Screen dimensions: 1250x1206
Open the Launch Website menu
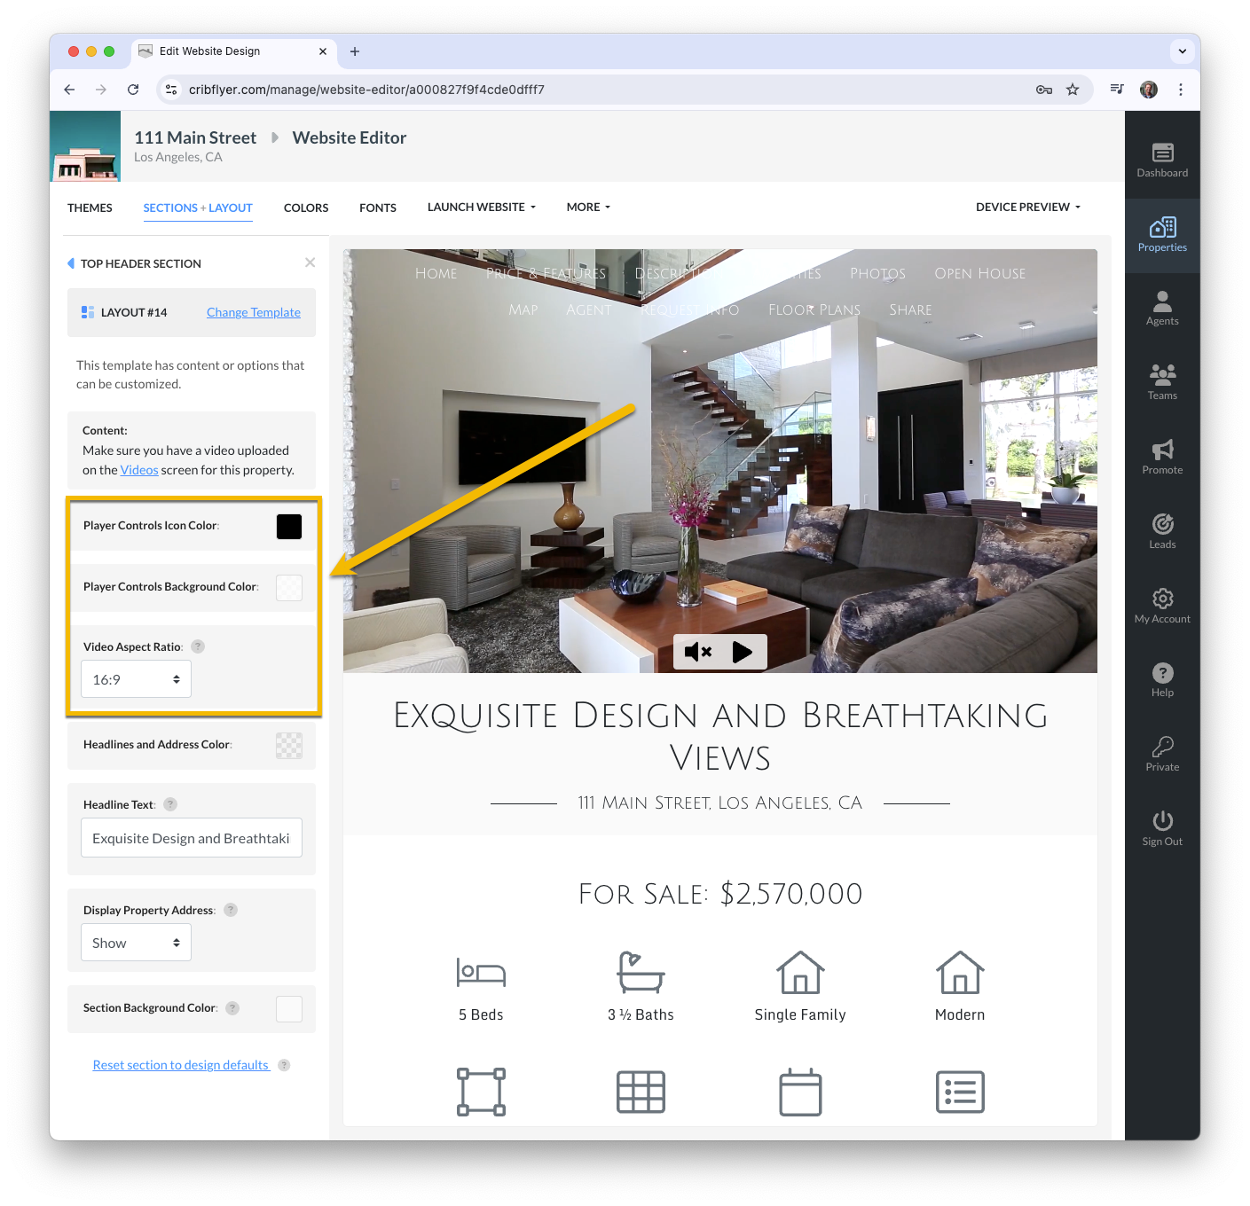(x=482, y=208)
